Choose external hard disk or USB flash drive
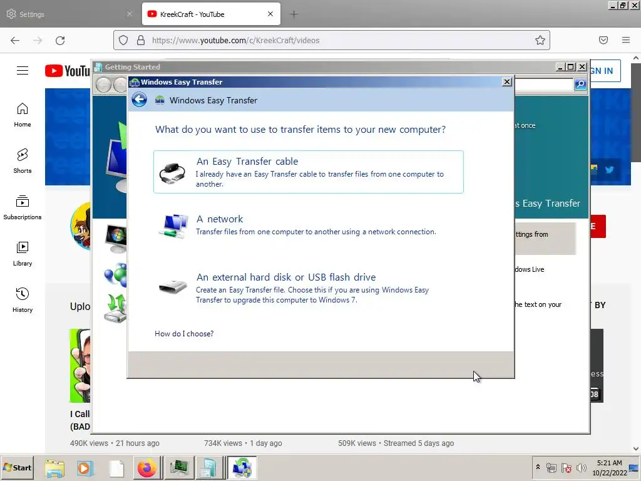 point(308,288)
